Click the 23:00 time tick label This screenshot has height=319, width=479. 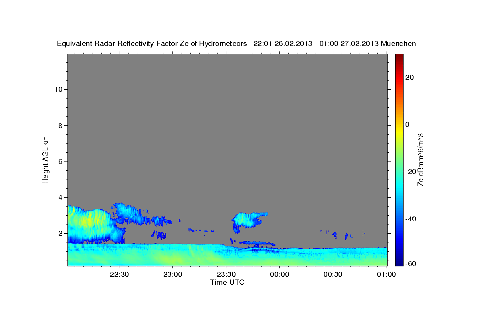coord(172,274)
